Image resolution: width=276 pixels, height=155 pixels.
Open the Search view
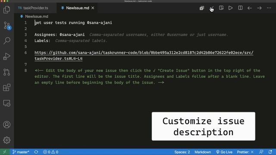point(7,40)
